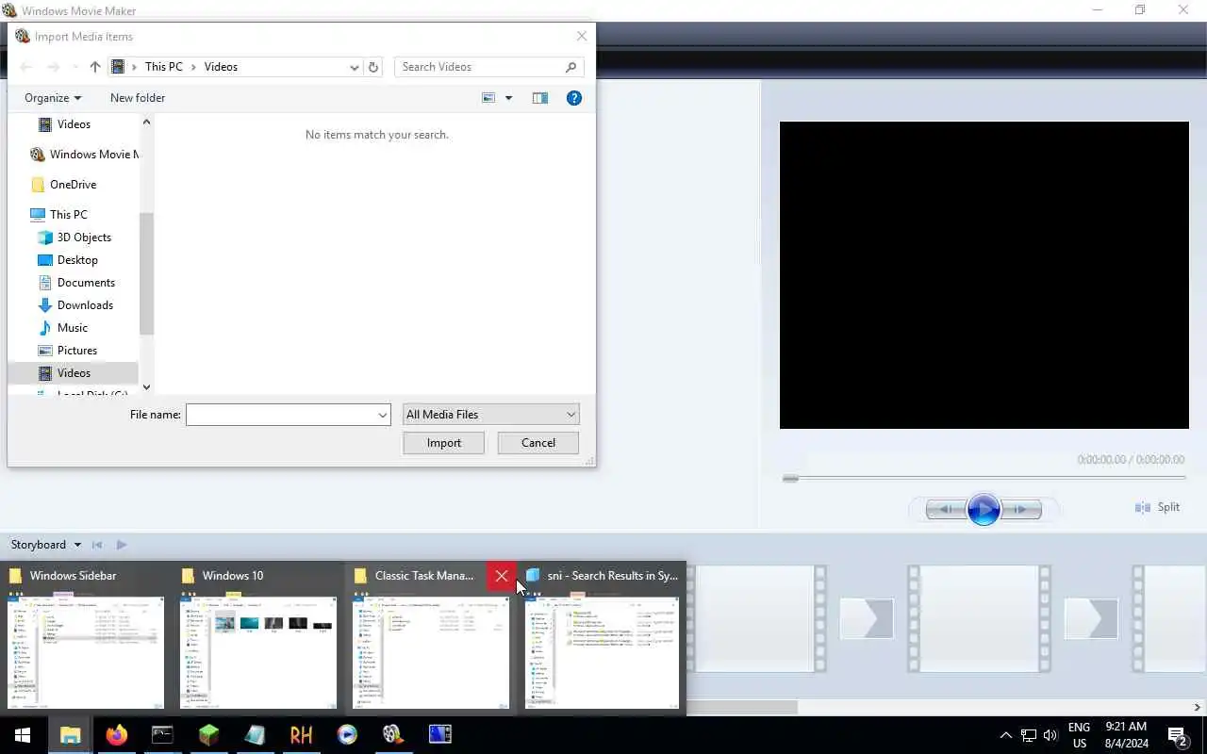Click the Import button

pyautogui.click(x=443, y=443)
